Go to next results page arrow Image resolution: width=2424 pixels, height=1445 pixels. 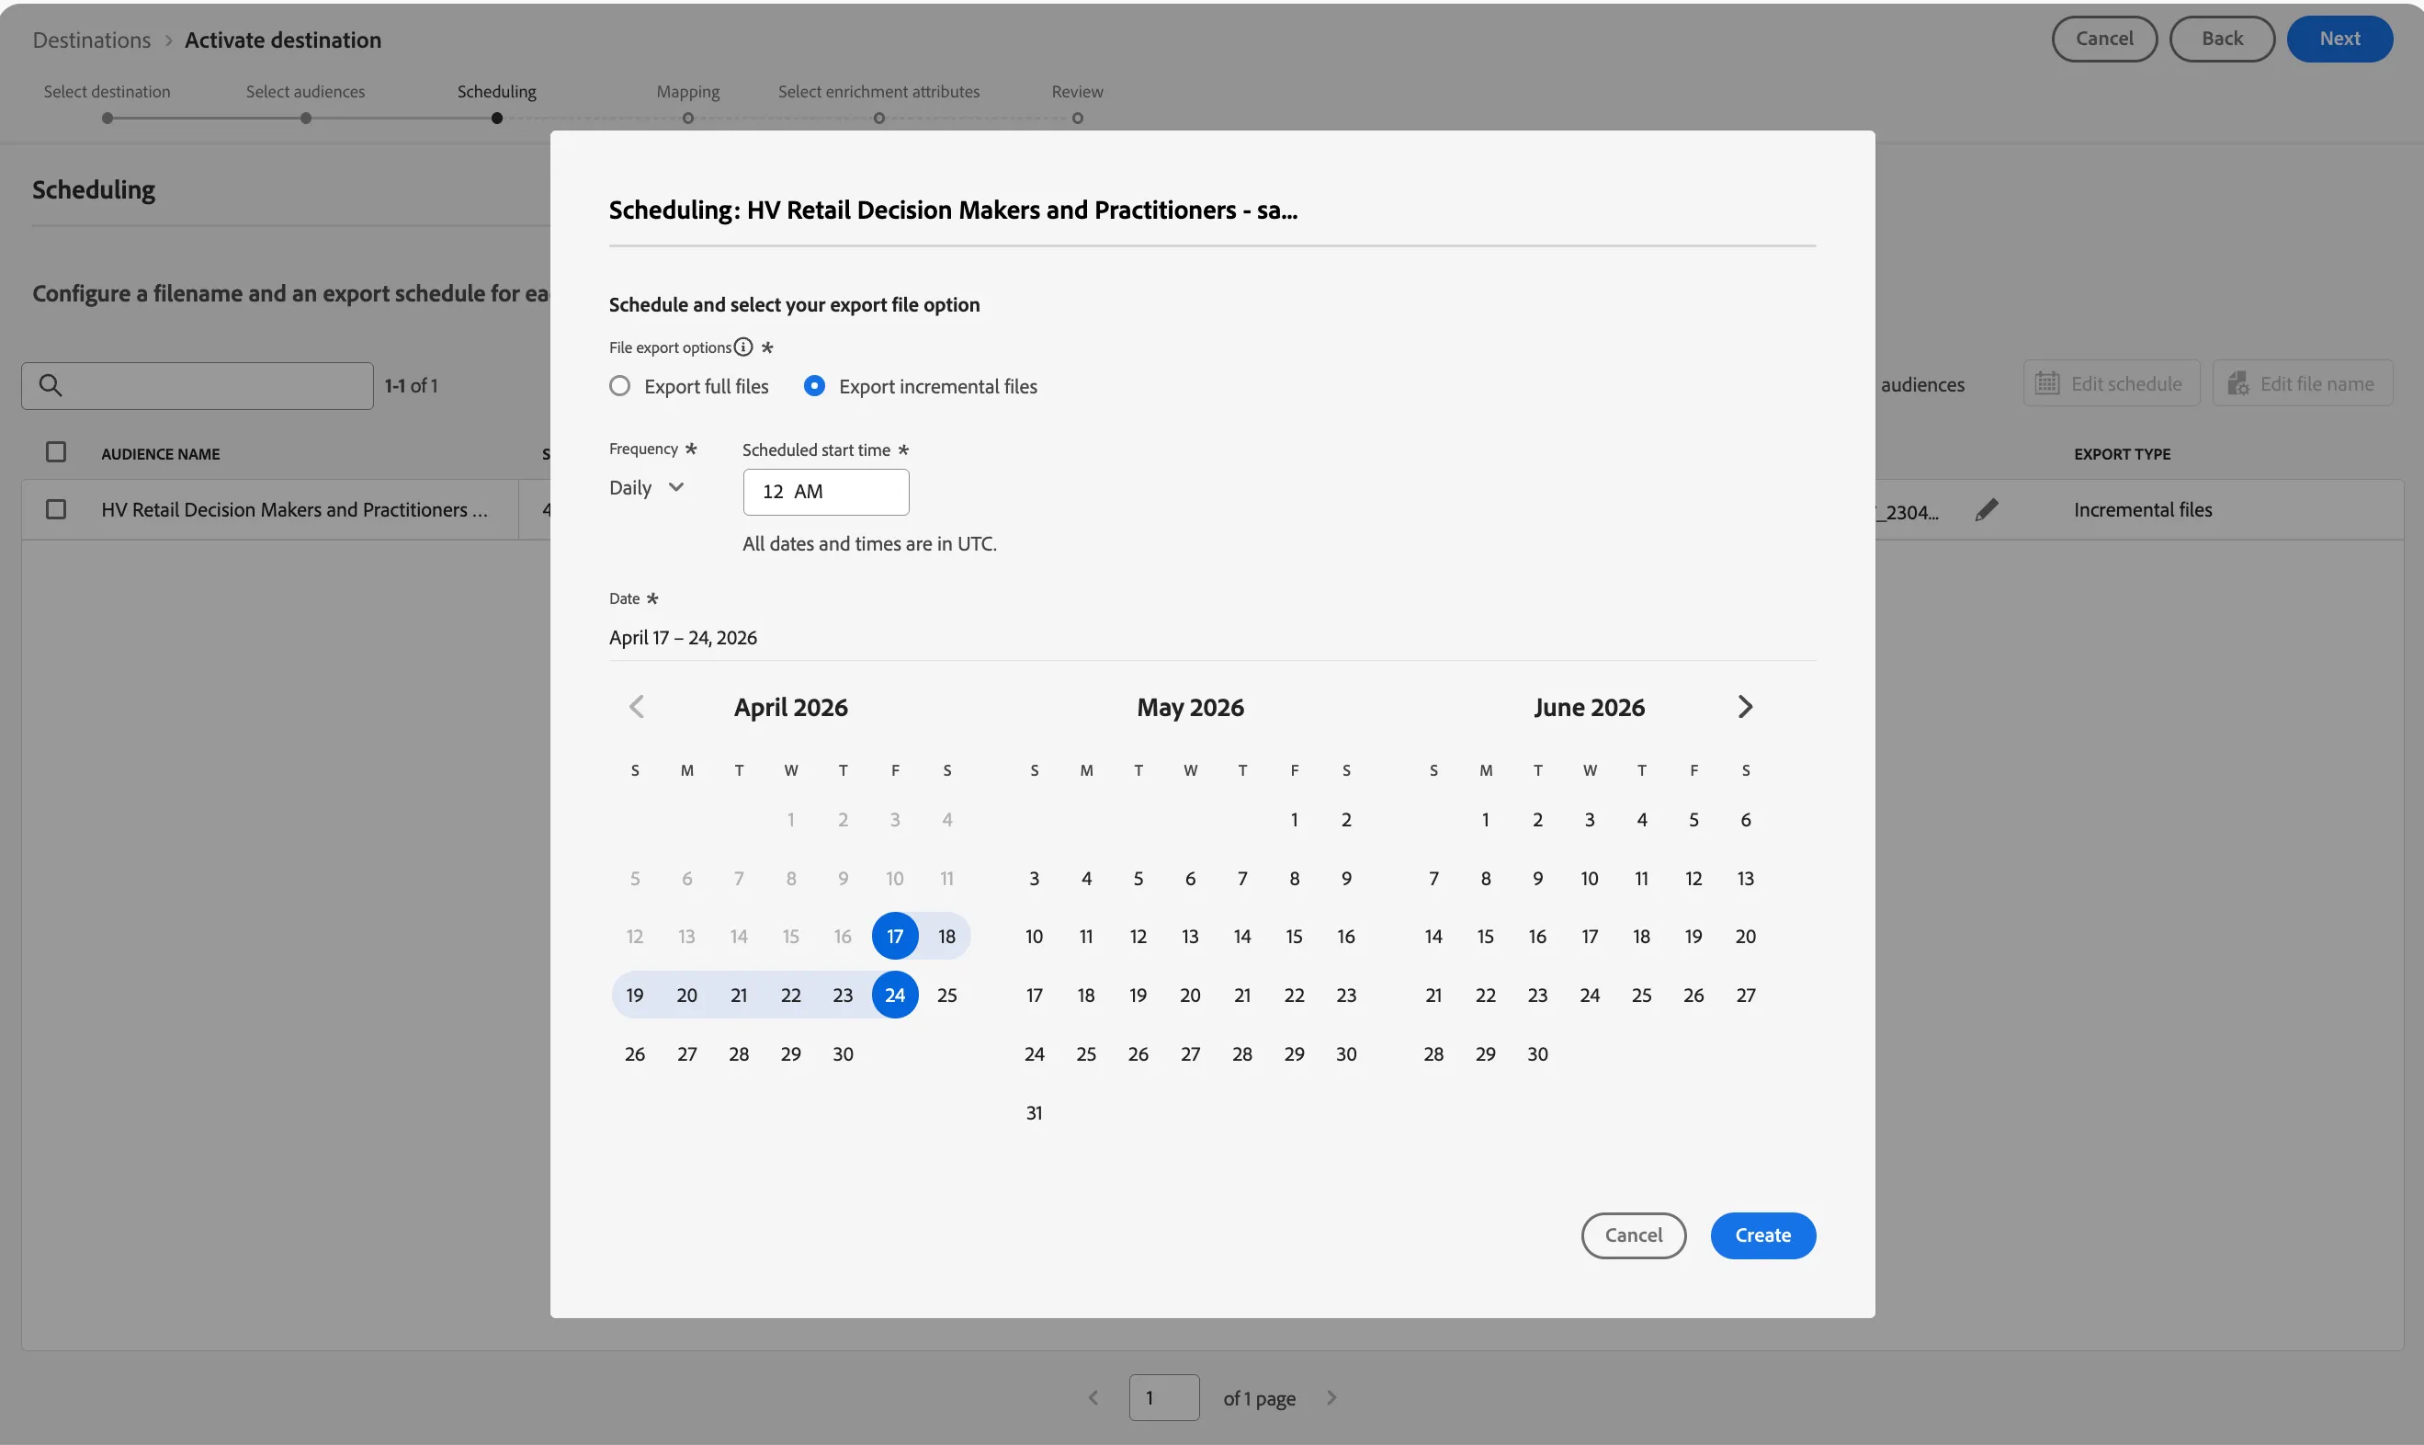[x=1331, y=1398]
